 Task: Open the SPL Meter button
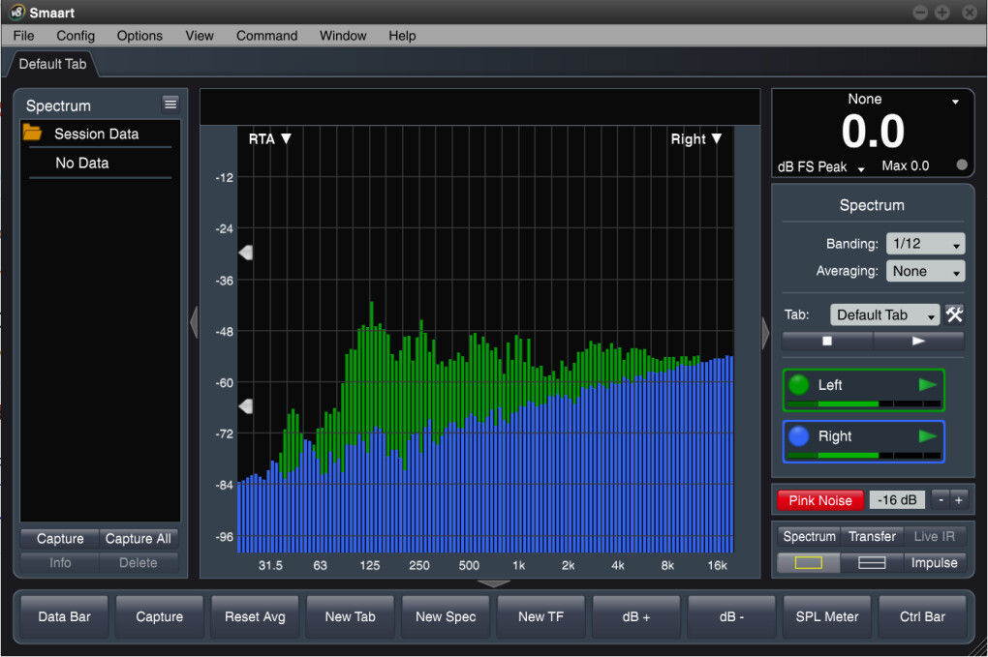pyautogui.click(x=827, y=616)
